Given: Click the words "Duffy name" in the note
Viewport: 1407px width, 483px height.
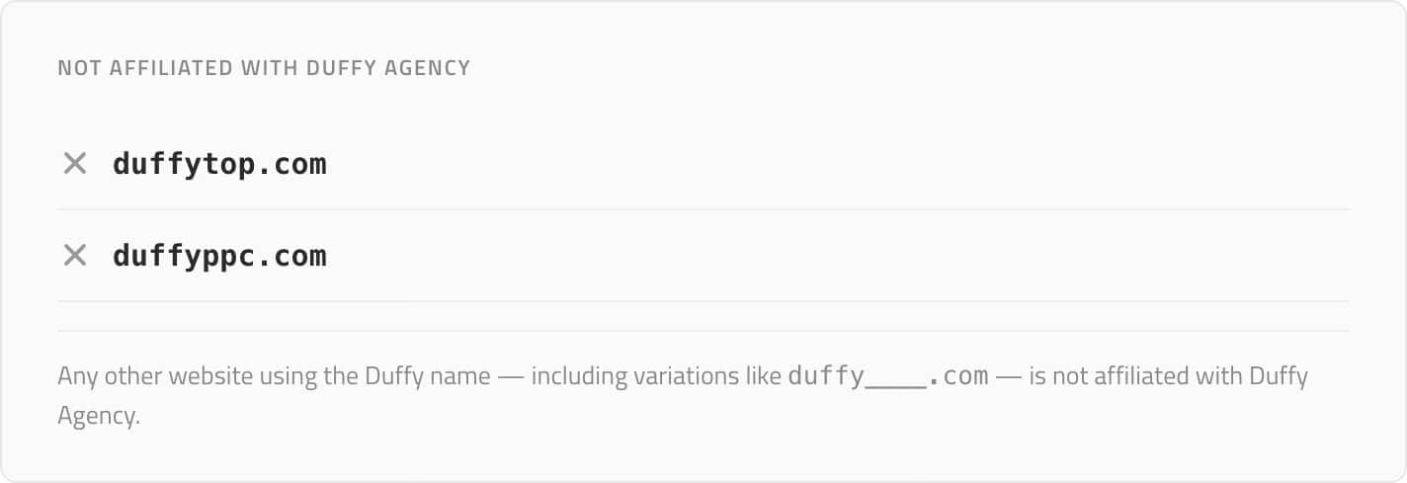Looking at the screenshot, I should click(x=427, y=376).
